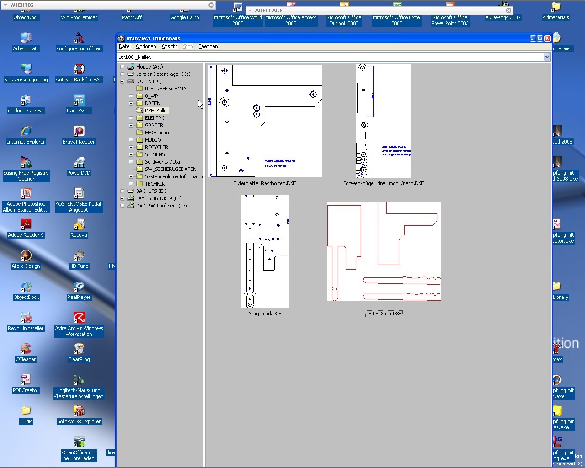Click the Internet Explorer desktop icon
This screenshot has height=468, width=585.
pyautogui.click(x=26, y=132)
